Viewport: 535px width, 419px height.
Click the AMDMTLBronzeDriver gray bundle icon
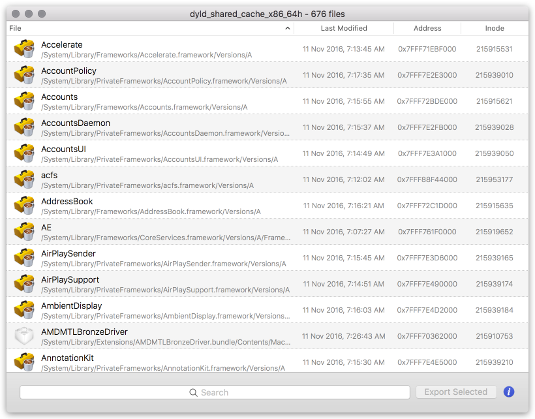23,336
